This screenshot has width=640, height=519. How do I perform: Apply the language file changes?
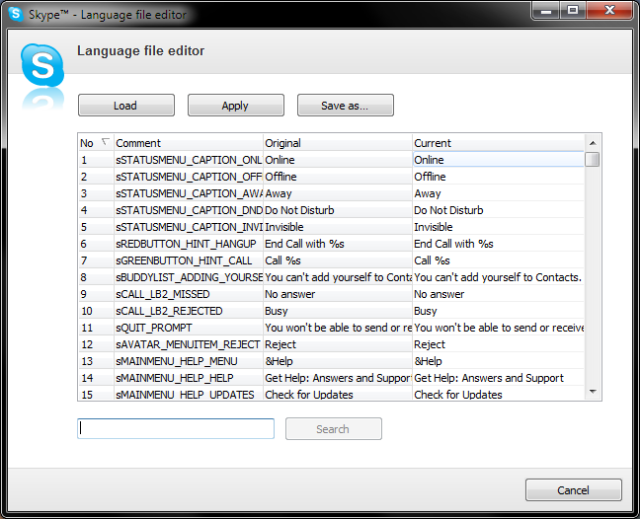(235, 106)
